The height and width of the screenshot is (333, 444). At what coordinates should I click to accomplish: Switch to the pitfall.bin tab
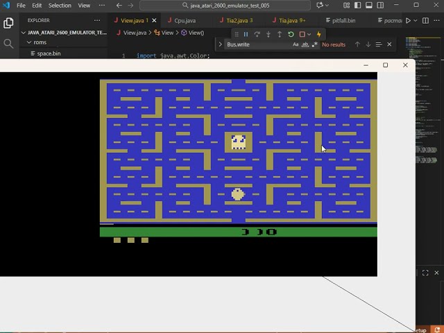click(344, 20)
